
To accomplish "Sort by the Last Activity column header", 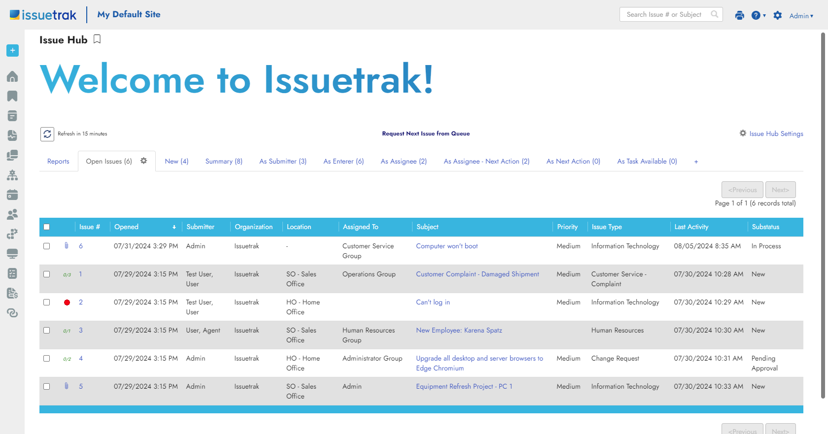I will point(691,227).
